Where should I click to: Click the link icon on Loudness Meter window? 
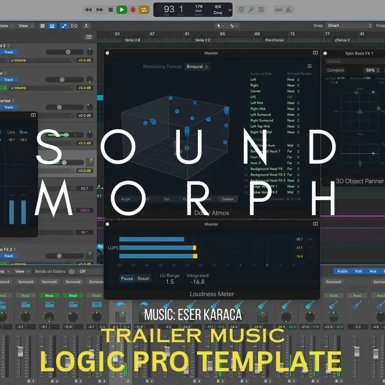pos(316,224)
